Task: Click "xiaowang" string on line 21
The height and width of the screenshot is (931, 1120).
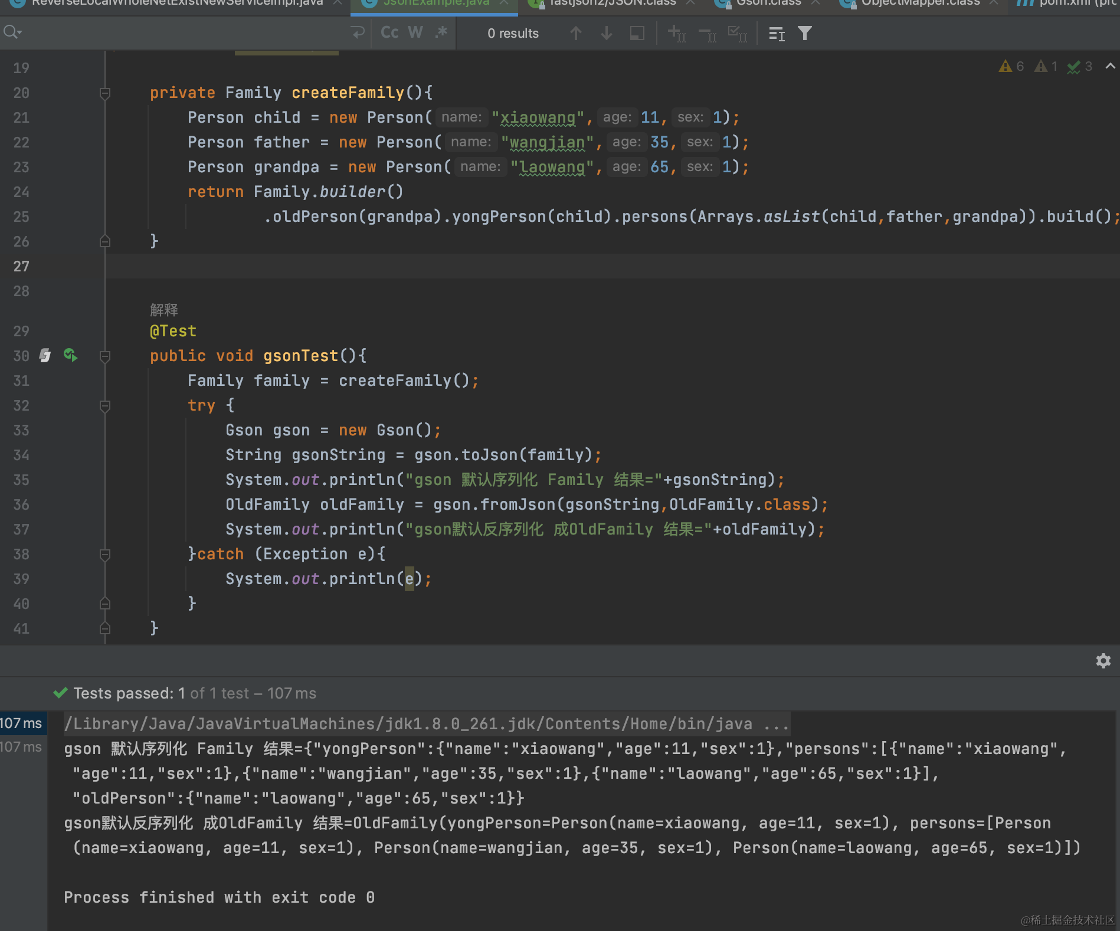Action: click(x=538, y=117)
